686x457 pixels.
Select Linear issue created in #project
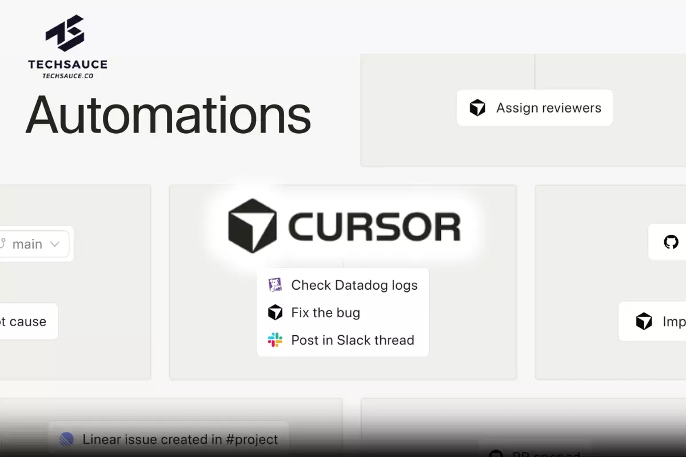169,439
